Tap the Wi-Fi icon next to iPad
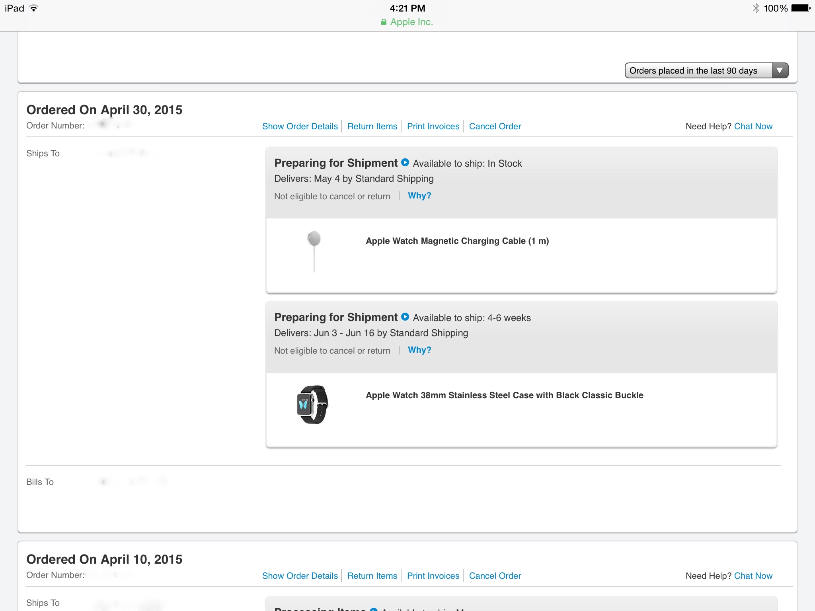Viewport: 815px width, 611px height. point(34,8)
